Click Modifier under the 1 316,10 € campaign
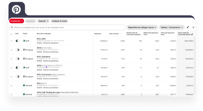This screenshot has height=111, width=203. click(x=39, y=52)
